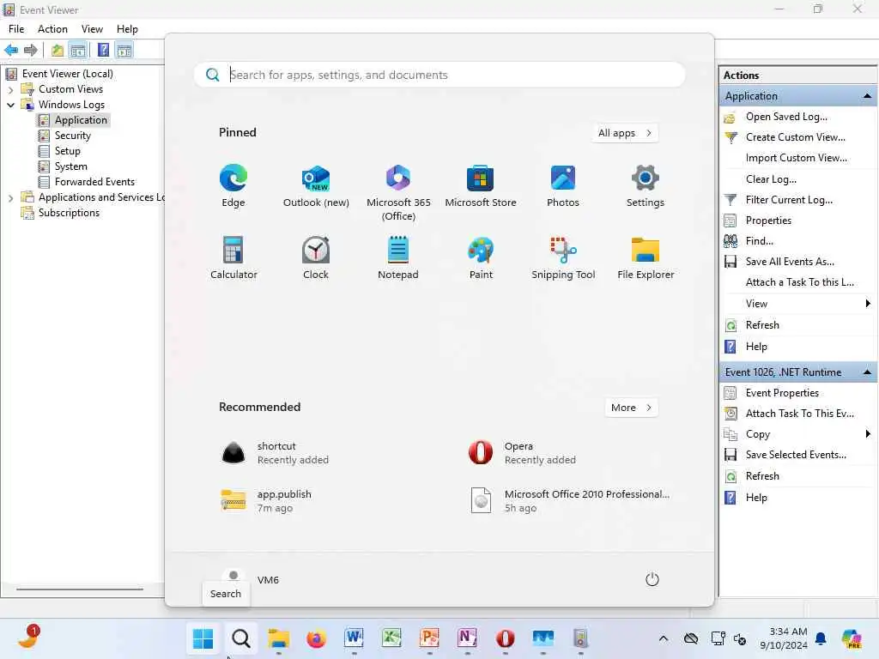879x659 pixels.
Task: Click Event Properties action
Action: tap(781, 393)
